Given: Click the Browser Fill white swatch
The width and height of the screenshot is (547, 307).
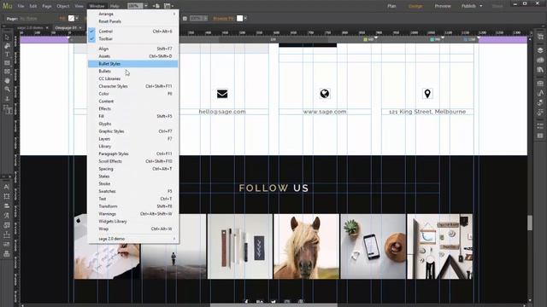Looking at the screenshot, I should 239,18.
